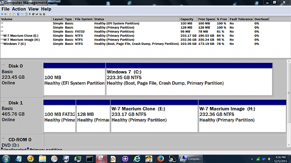Click the graphical view scroll-up arrow
The height and width of the screenshot is (163, 291).
pyautogui.click(x=289, y=61)
